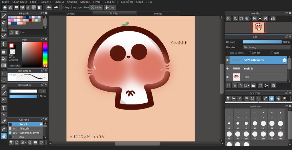Click the rainbow hue strip in Màu panel
The height and width of the screenshot is (150, 292).
45,54
